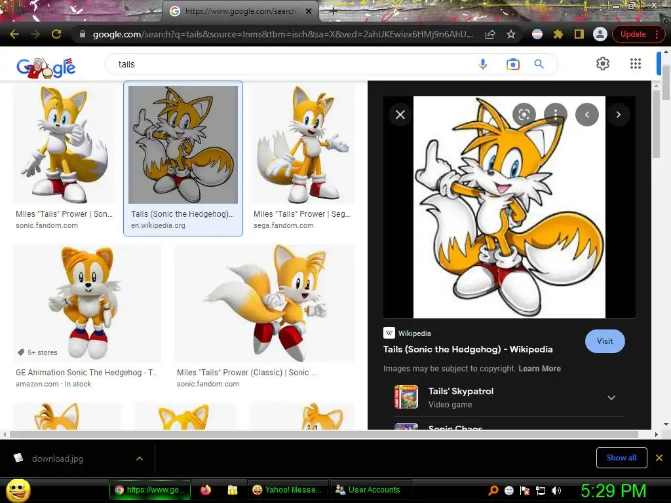
Task: Close the downloads bar
Action: [659, 458]
